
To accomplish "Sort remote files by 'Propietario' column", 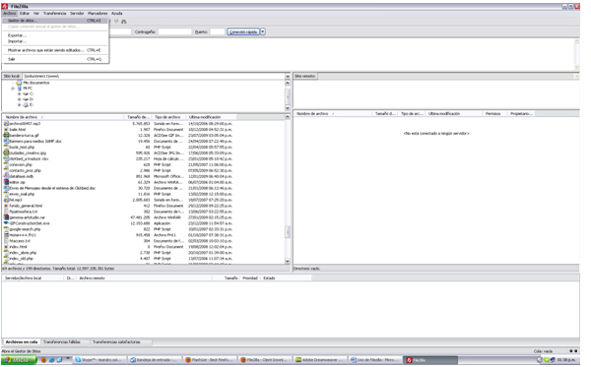I will [x=521, y=114].
